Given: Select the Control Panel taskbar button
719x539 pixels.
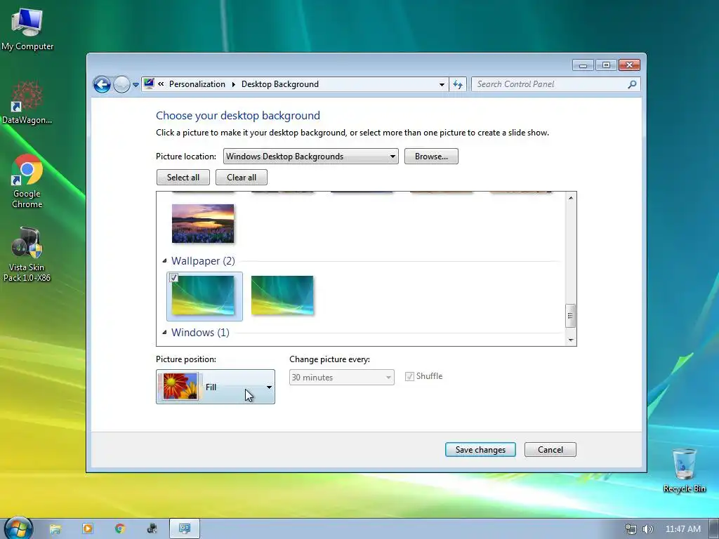Looking at the screenshot, I should click(x=185, y=528).
